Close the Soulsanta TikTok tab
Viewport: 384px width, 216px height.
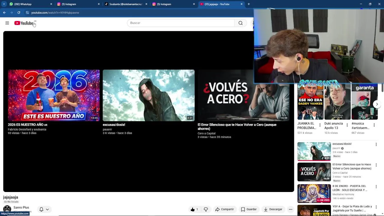pyautogui.click(x=146, y=4)
